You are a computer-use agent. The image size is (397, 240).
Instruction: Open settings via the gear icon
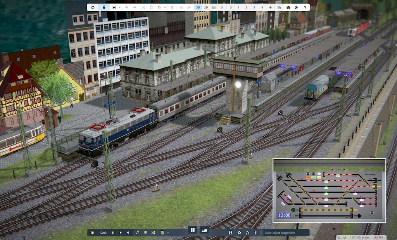[x=239, y=233]
